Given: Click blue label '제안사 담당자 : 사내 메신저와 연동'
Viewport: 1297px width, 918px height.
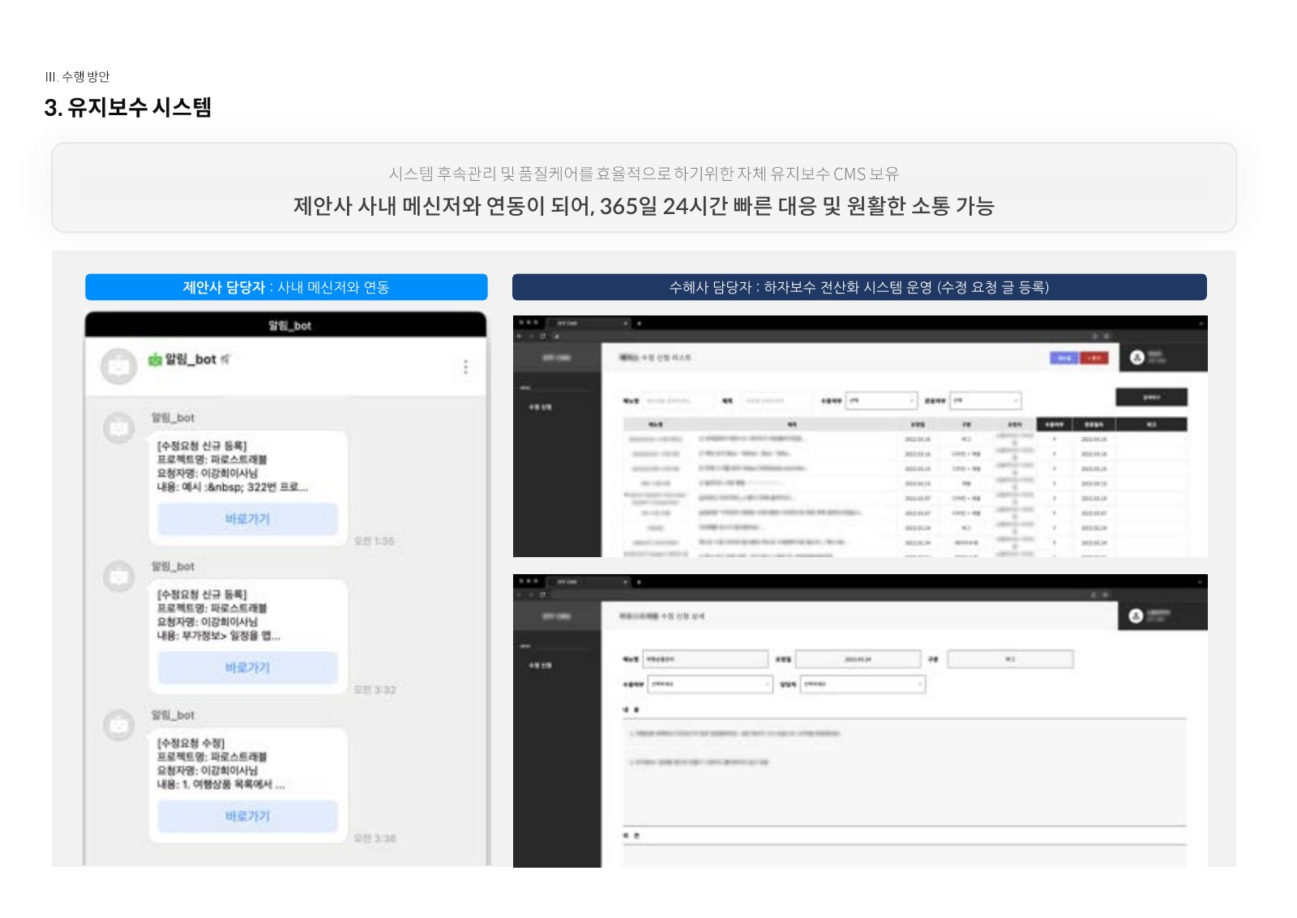Looking at the screenshot, I should 286,287.
